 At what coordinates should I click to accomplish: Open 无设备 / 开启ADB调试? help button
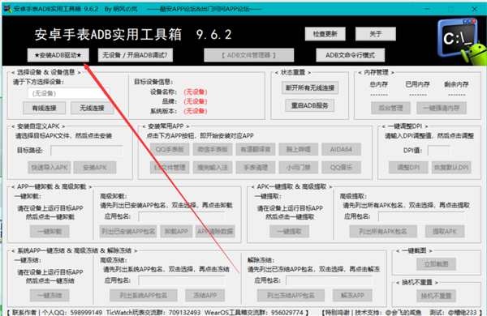(135, 55)
